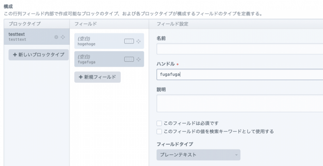Select the fugafuga field entry
323x166 pixels.
[97, 59]
